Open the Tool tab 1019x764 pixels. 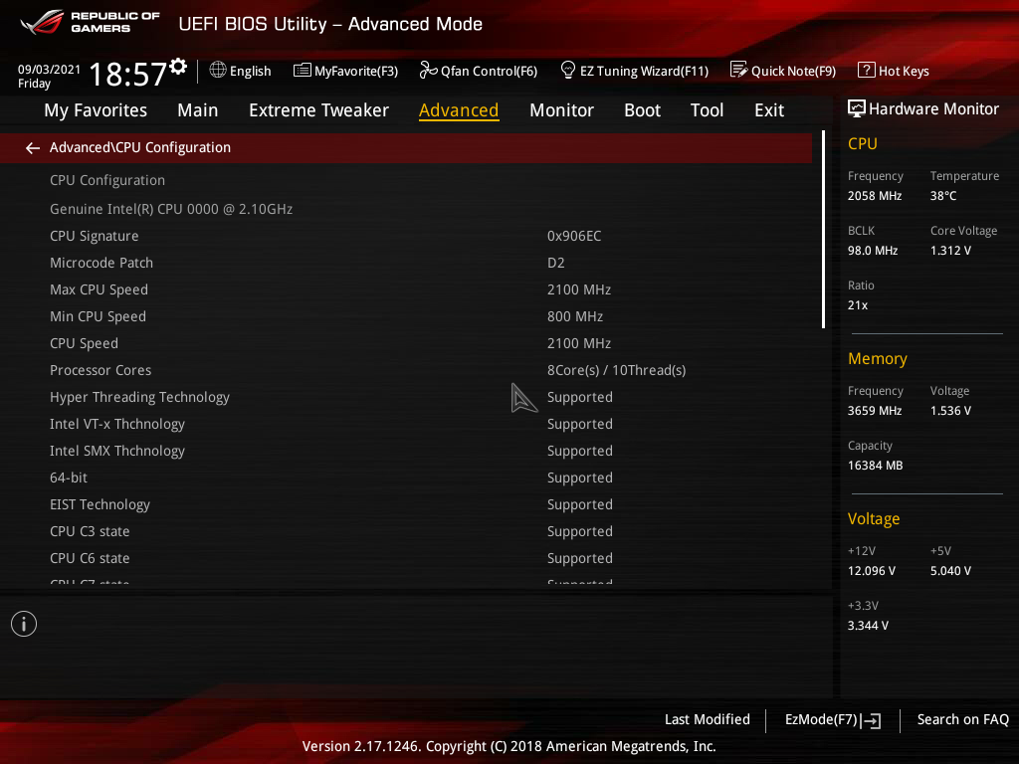pyautogui.click(x=708, y=110)
